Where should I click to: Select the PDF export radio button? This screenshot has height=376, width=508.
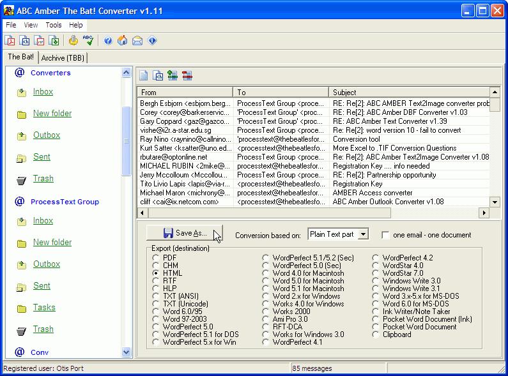click(x=155, y=258)
